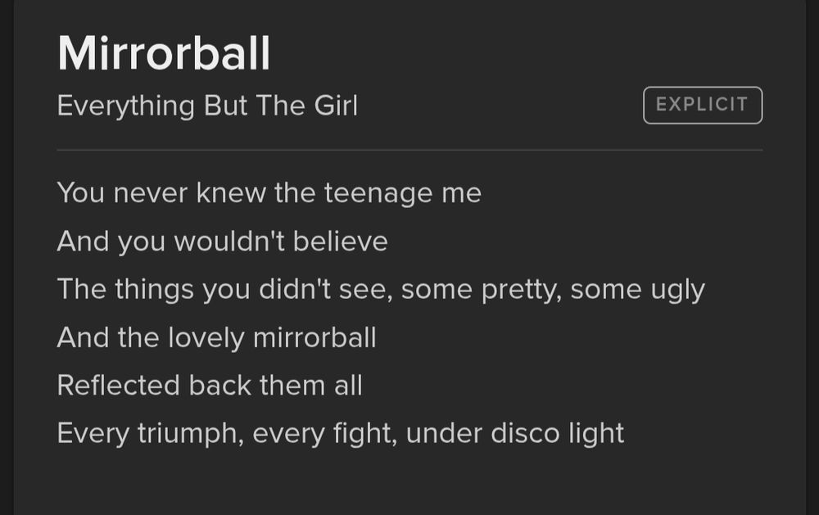
Task: Click the EXPLICIT badge
Action: (703, 105)
